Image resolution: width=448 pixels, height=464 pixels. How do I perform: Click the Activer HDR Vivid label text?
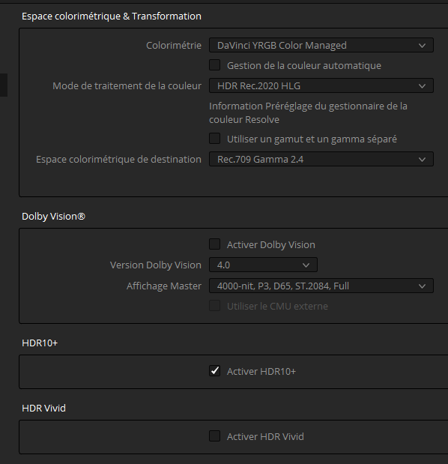tap(265, 436)
